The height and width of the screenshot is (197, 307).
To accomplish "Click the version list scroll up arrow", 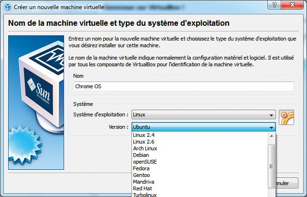I will click(271, 136).
